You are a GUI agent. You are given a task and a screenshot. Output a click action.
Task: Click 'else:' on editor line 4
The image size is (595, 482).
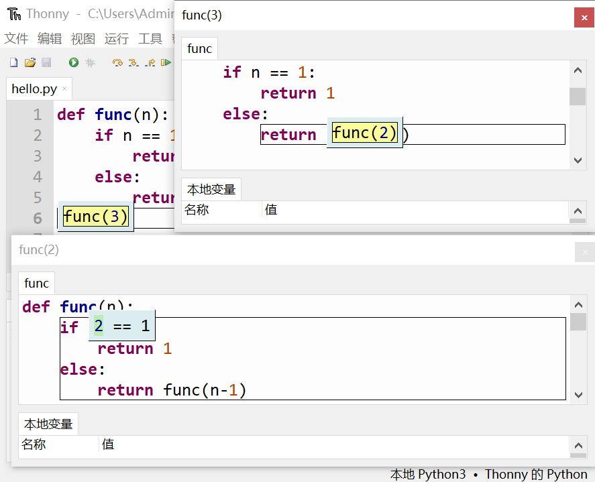117,177
